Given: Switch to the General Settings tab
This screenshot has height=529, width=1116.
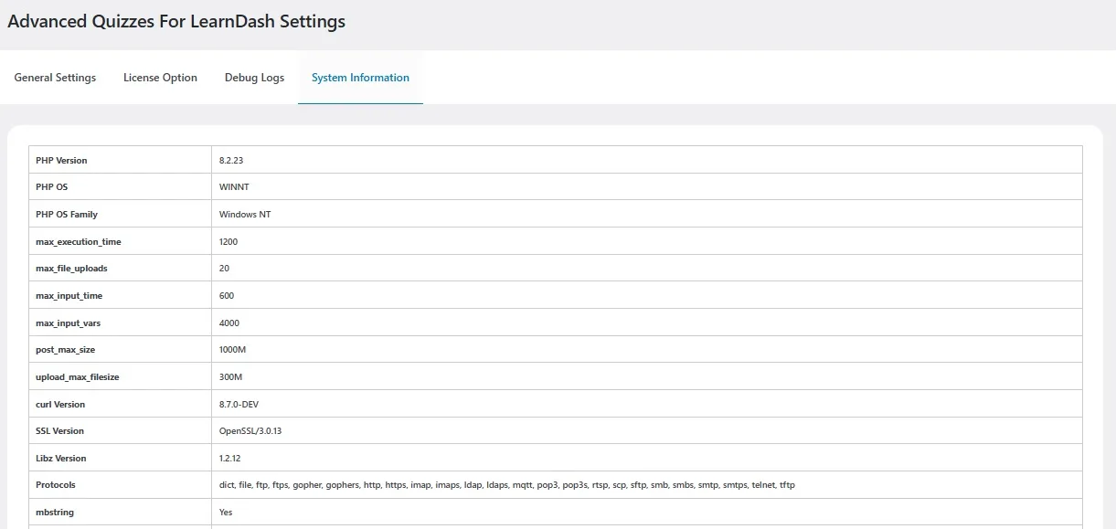Looking at the screenshot, I should [55, 78].
